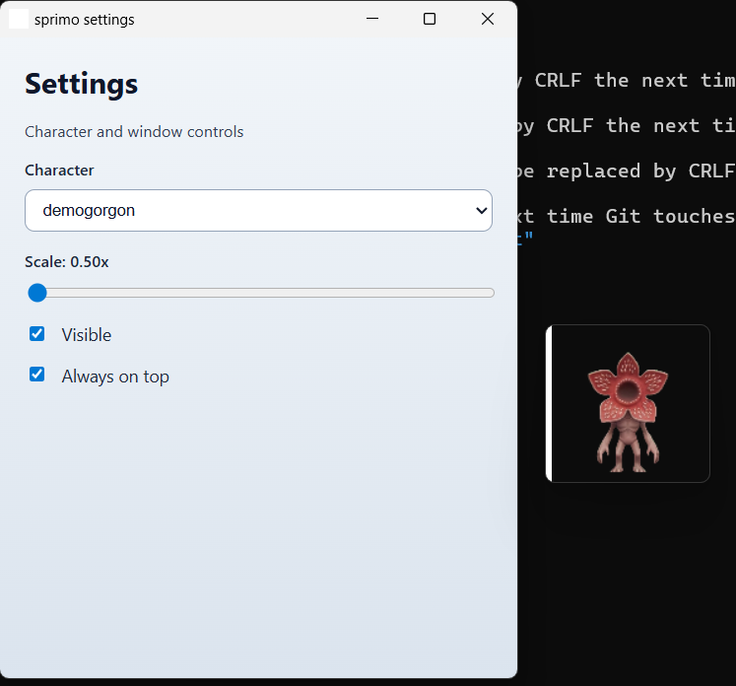Click the white strip beside the demogorgon sprite
The height and width of the screenshot is (686, 736).
549,404
